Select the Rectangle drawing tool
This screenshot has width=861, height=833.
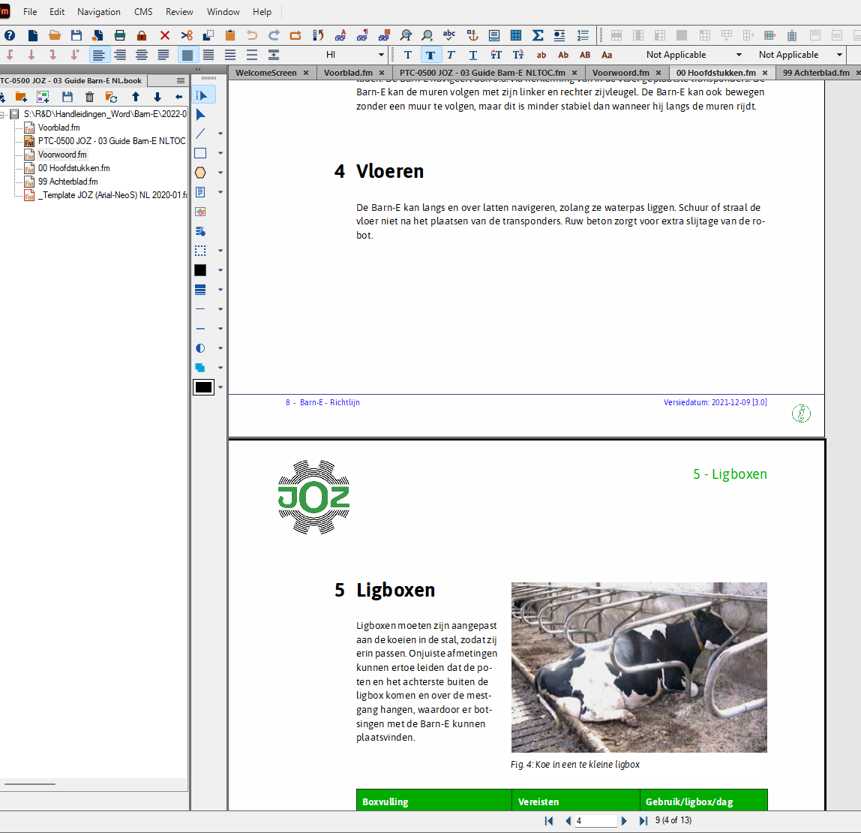click(x=200, y=152)
